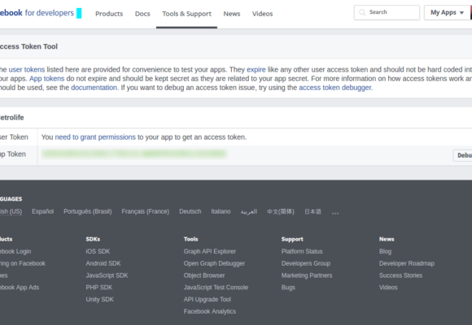Open iOS SDK footer link
The image size is (472, 325).
click(x=98, y=251)
